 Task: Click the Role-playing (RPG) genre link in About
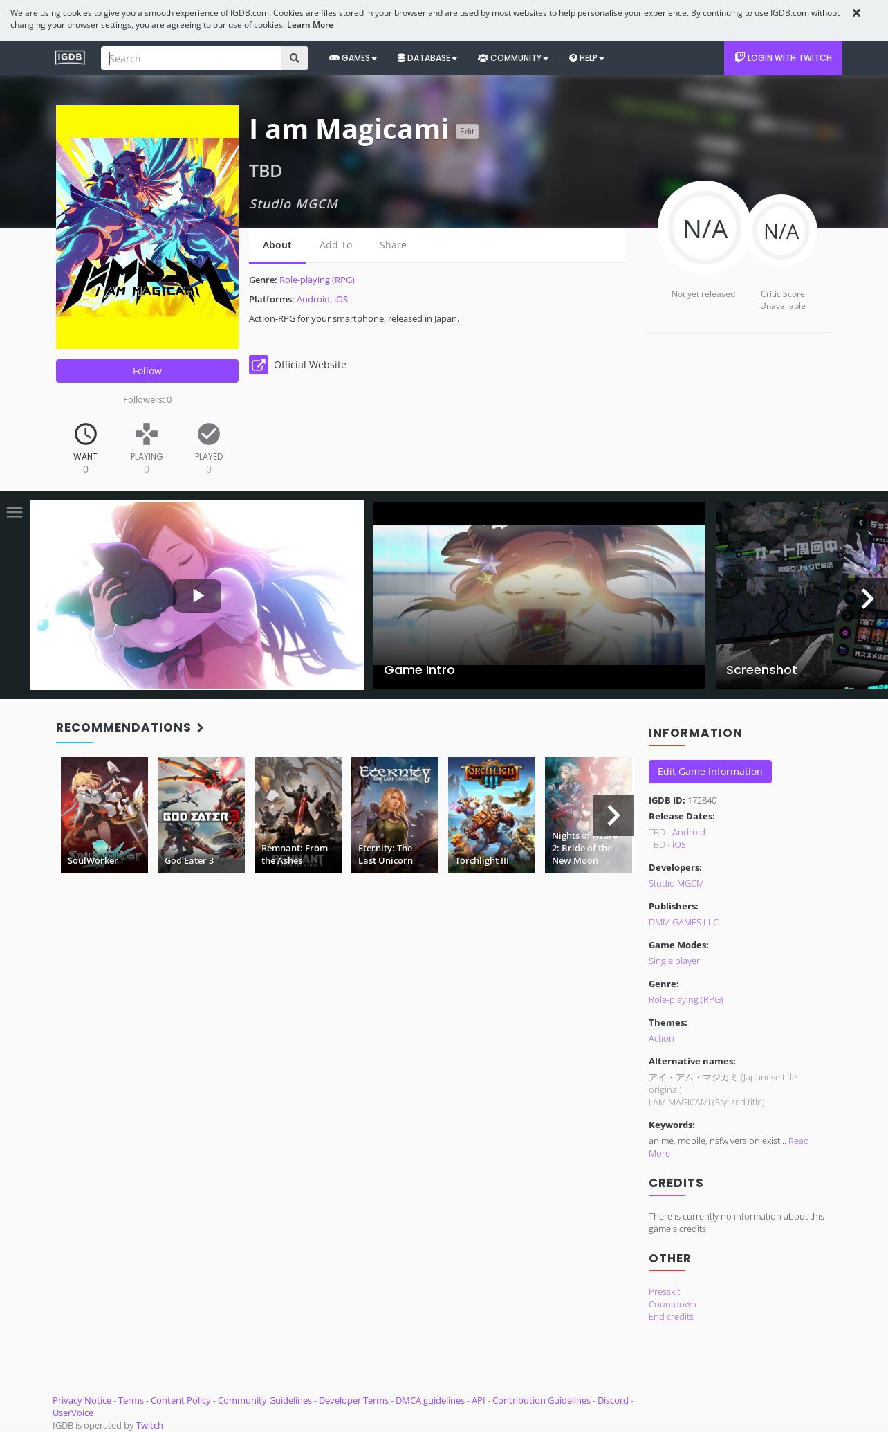pos(317,280)
